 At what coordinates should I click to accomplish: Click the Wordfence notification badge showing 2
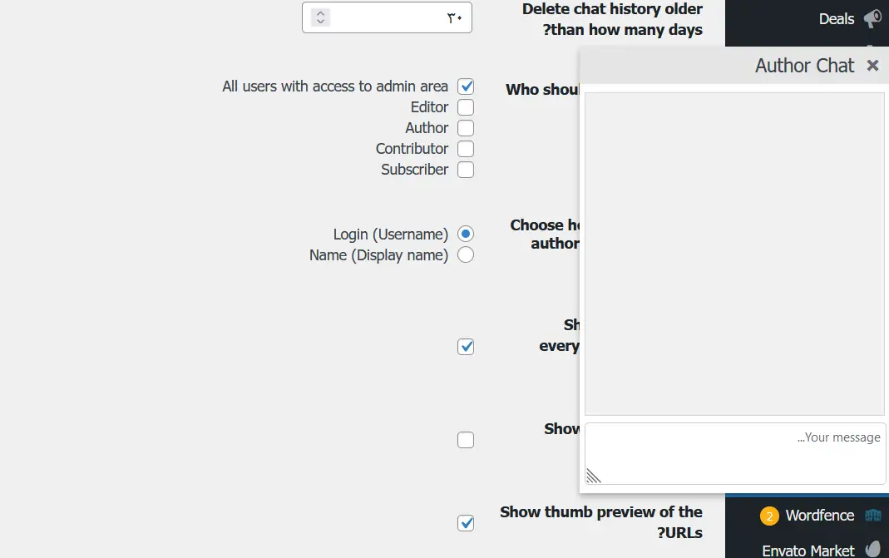tap(769, 516)
